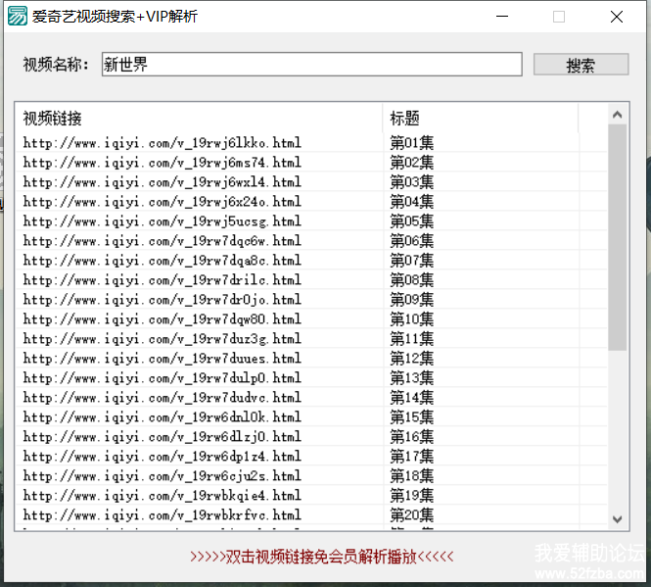Open link v_19rwj6lkko.html for episode 01
Screen dimensions: 651x587
pos(163,143)
